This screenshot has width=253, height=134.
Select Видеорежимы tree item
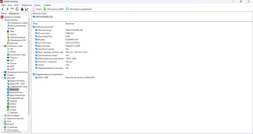(15, 98)
